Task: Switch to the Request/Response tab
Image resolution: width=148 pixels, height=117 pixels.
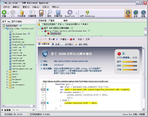Action: tap(81, 44)
